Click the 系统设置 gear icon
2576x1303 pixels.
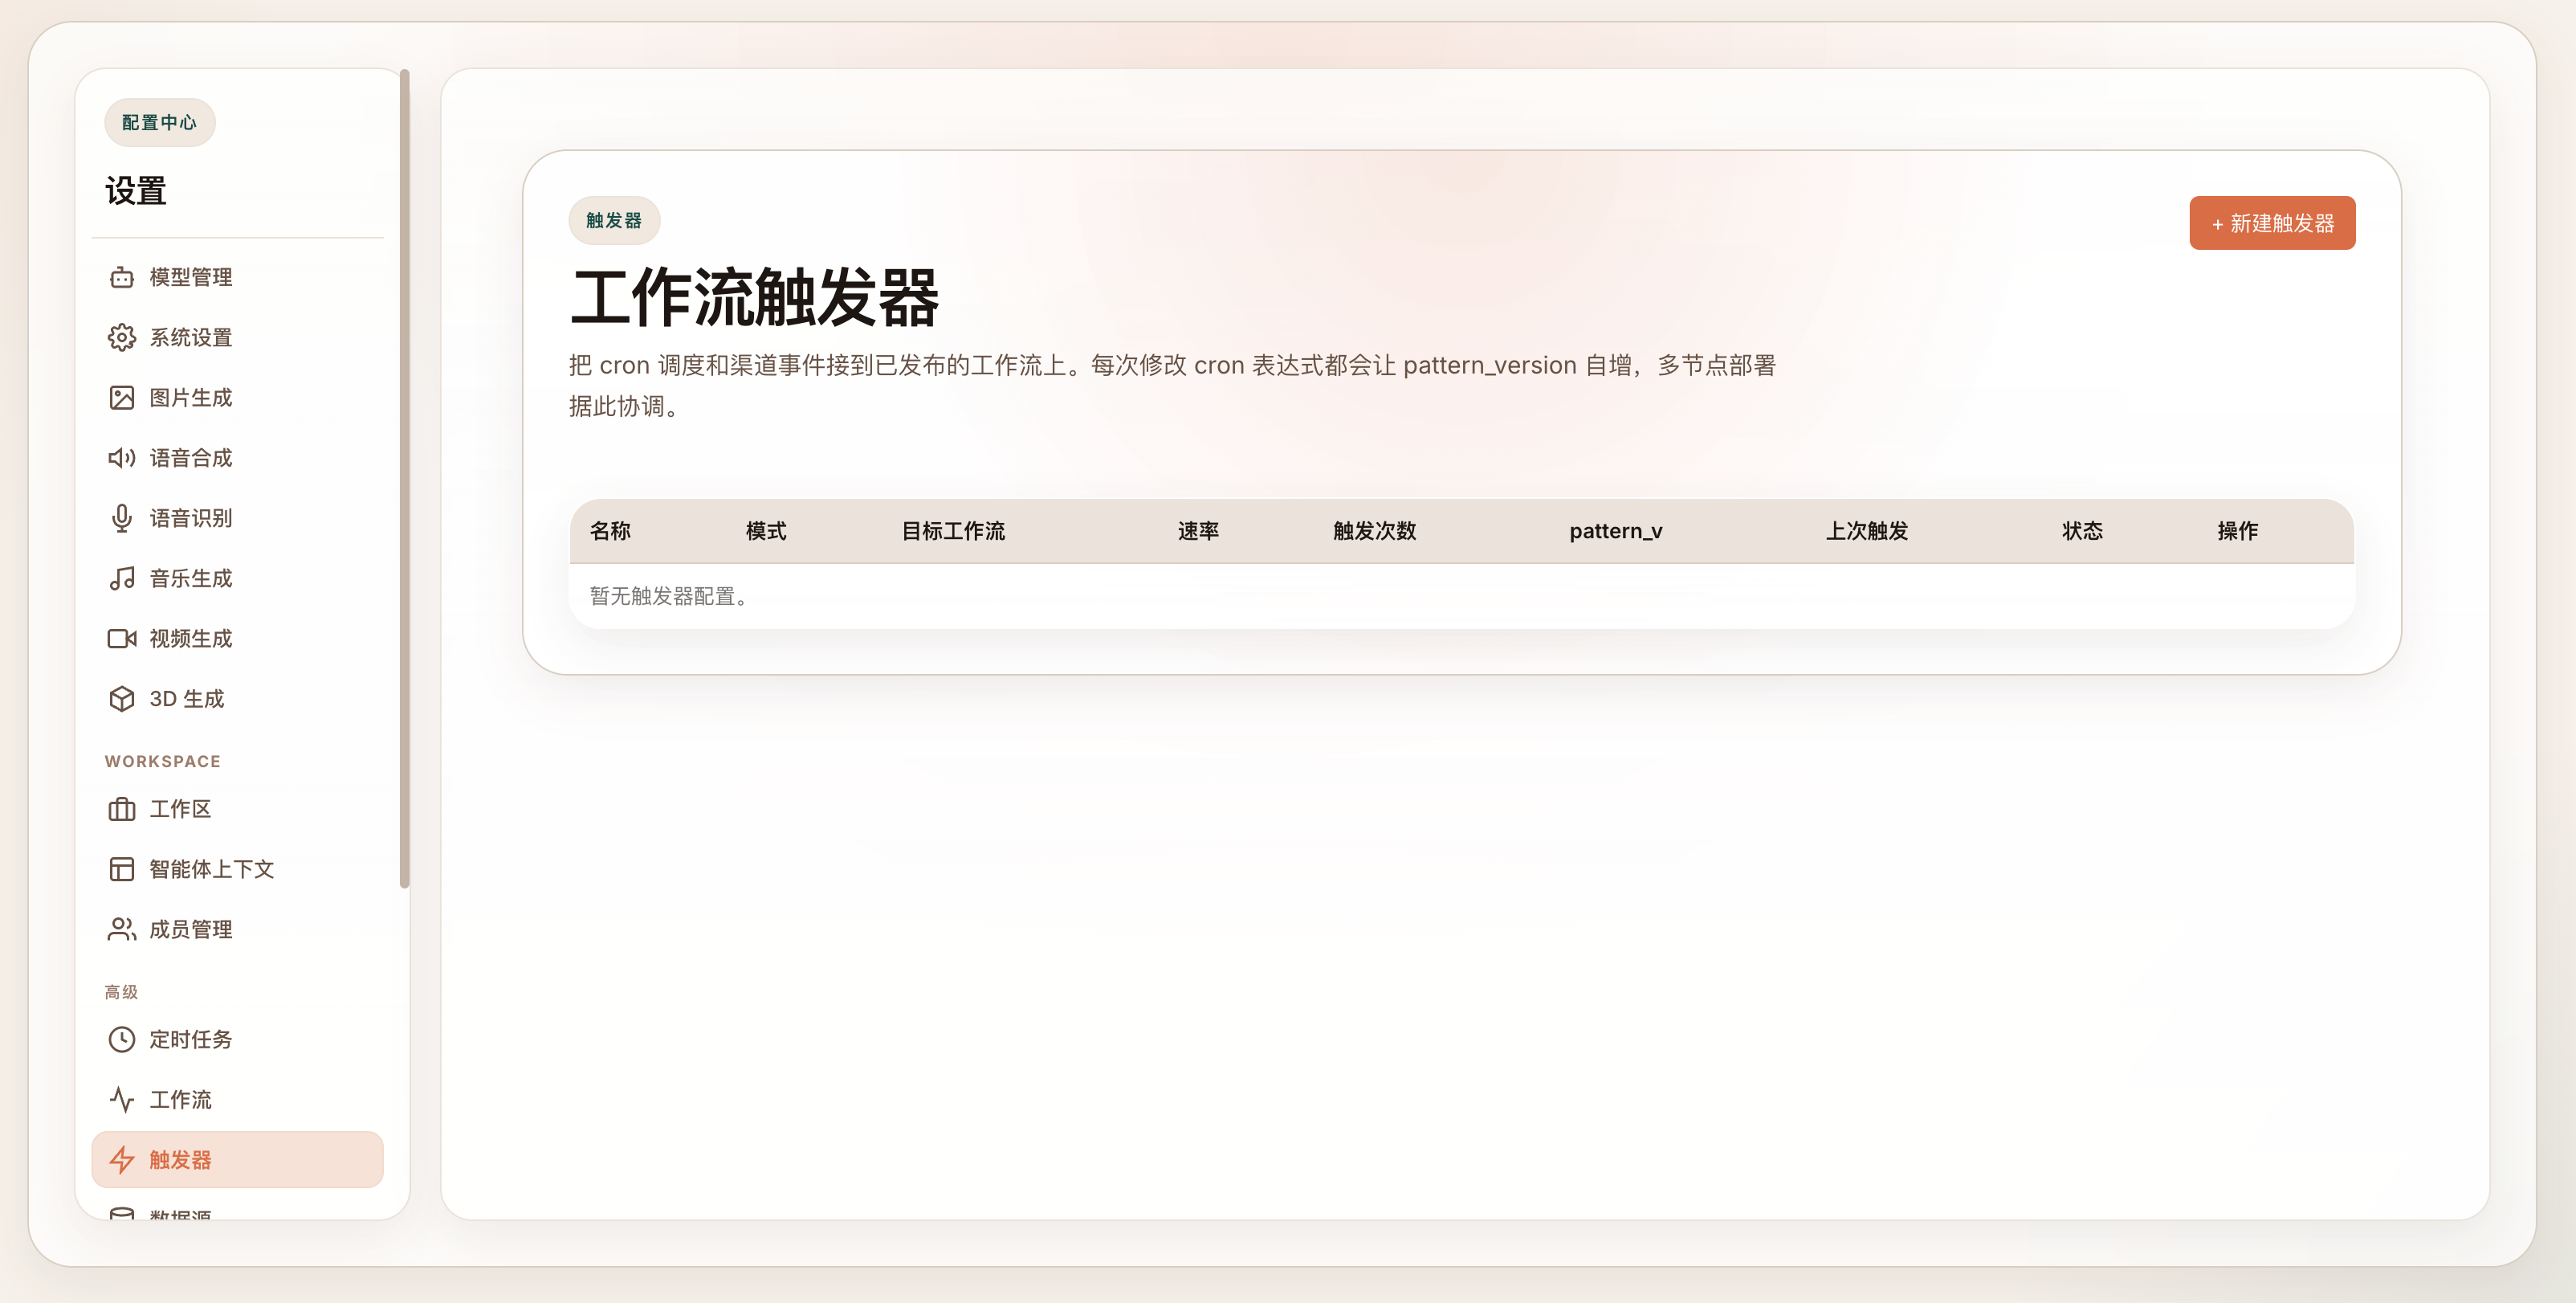click(x=121, y=337)
